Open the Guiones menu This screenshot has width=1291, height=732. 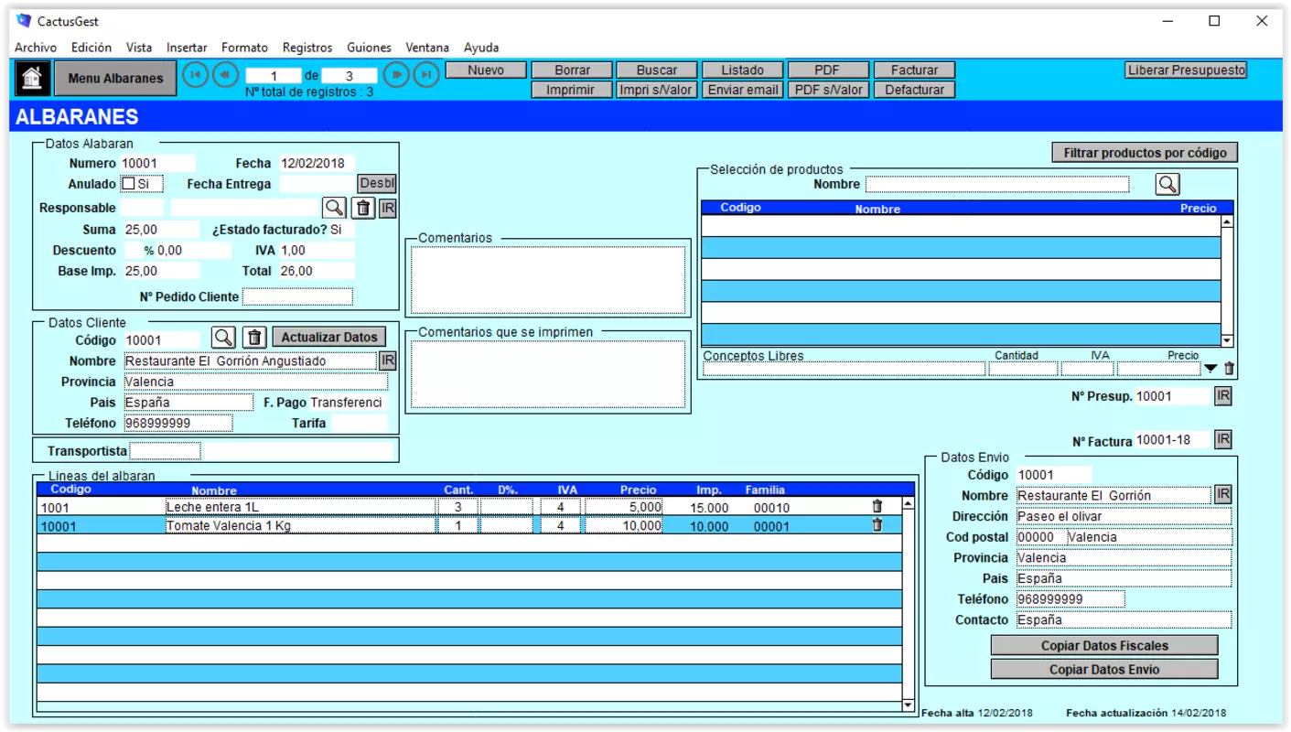coord(369,48)
